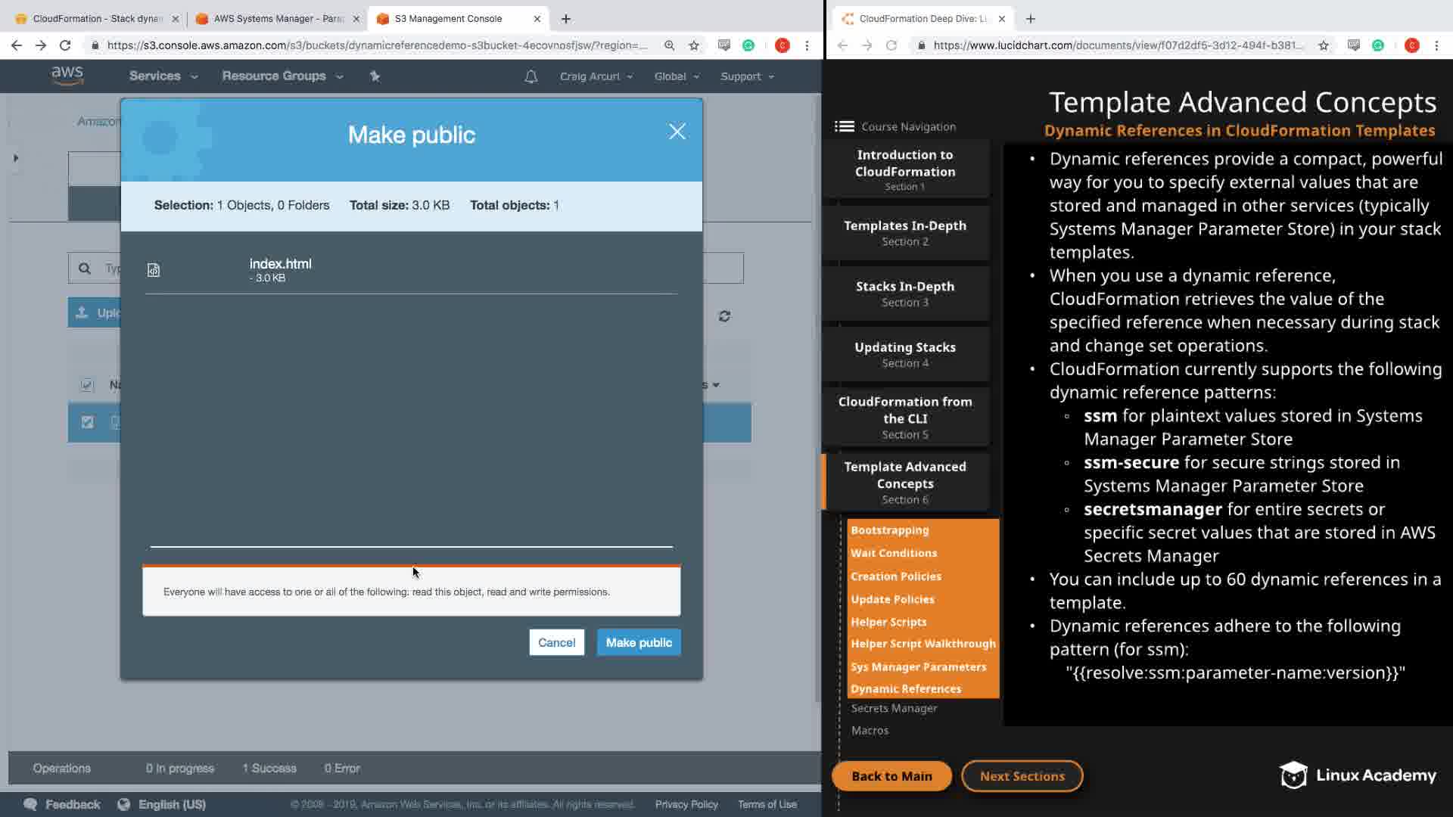1453x817 pixels.
Task: Reload the S3 console browser page
Action: click(x=65, y=45)
